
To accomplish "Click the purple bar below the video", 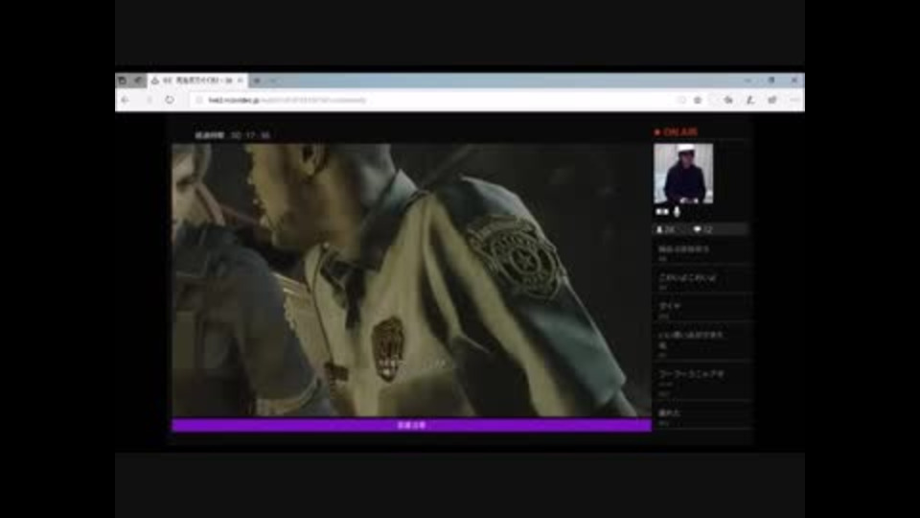I will pos(411,425).
